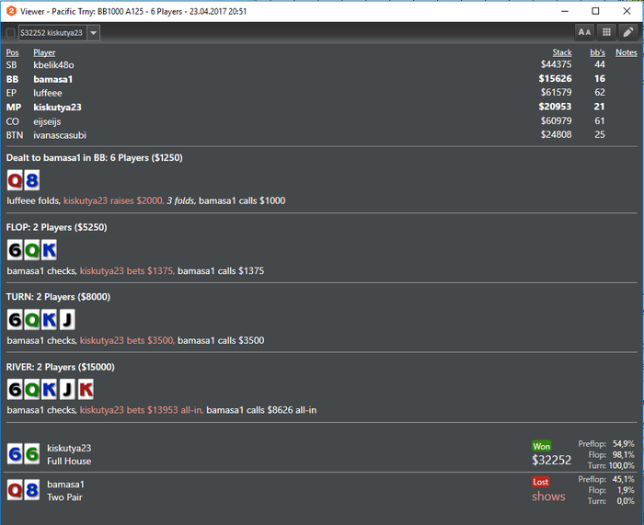Click the 'TURN: 2 Players ($8000)' heading
Image resolution: width=644 pixels, height=525 pixels.
click(58, 297)
